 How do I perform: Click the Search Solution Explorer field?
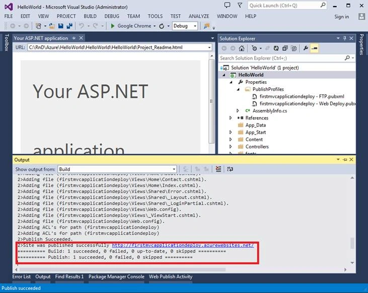click(282, 58)
